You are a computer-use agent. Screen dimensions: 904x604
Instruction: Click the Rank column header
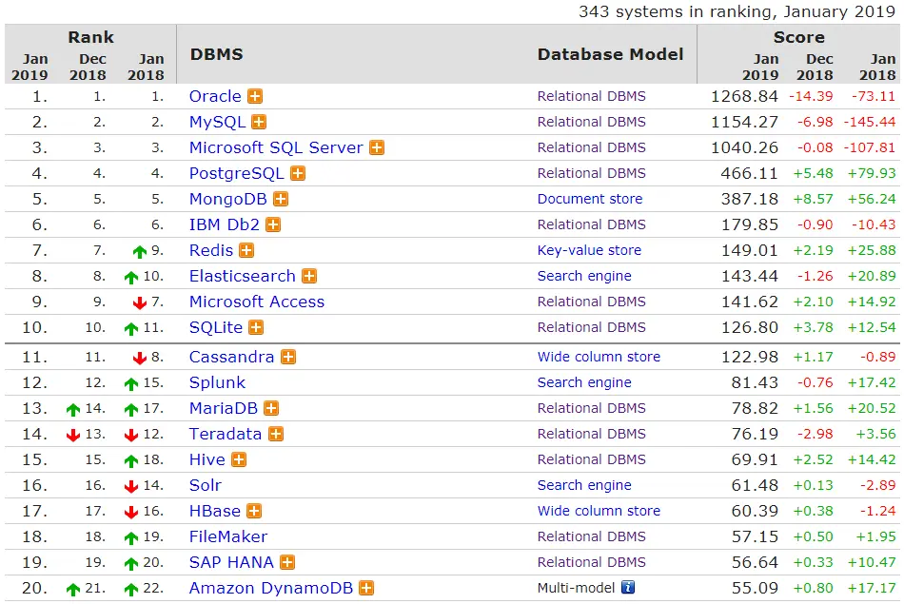coord(91,37)
